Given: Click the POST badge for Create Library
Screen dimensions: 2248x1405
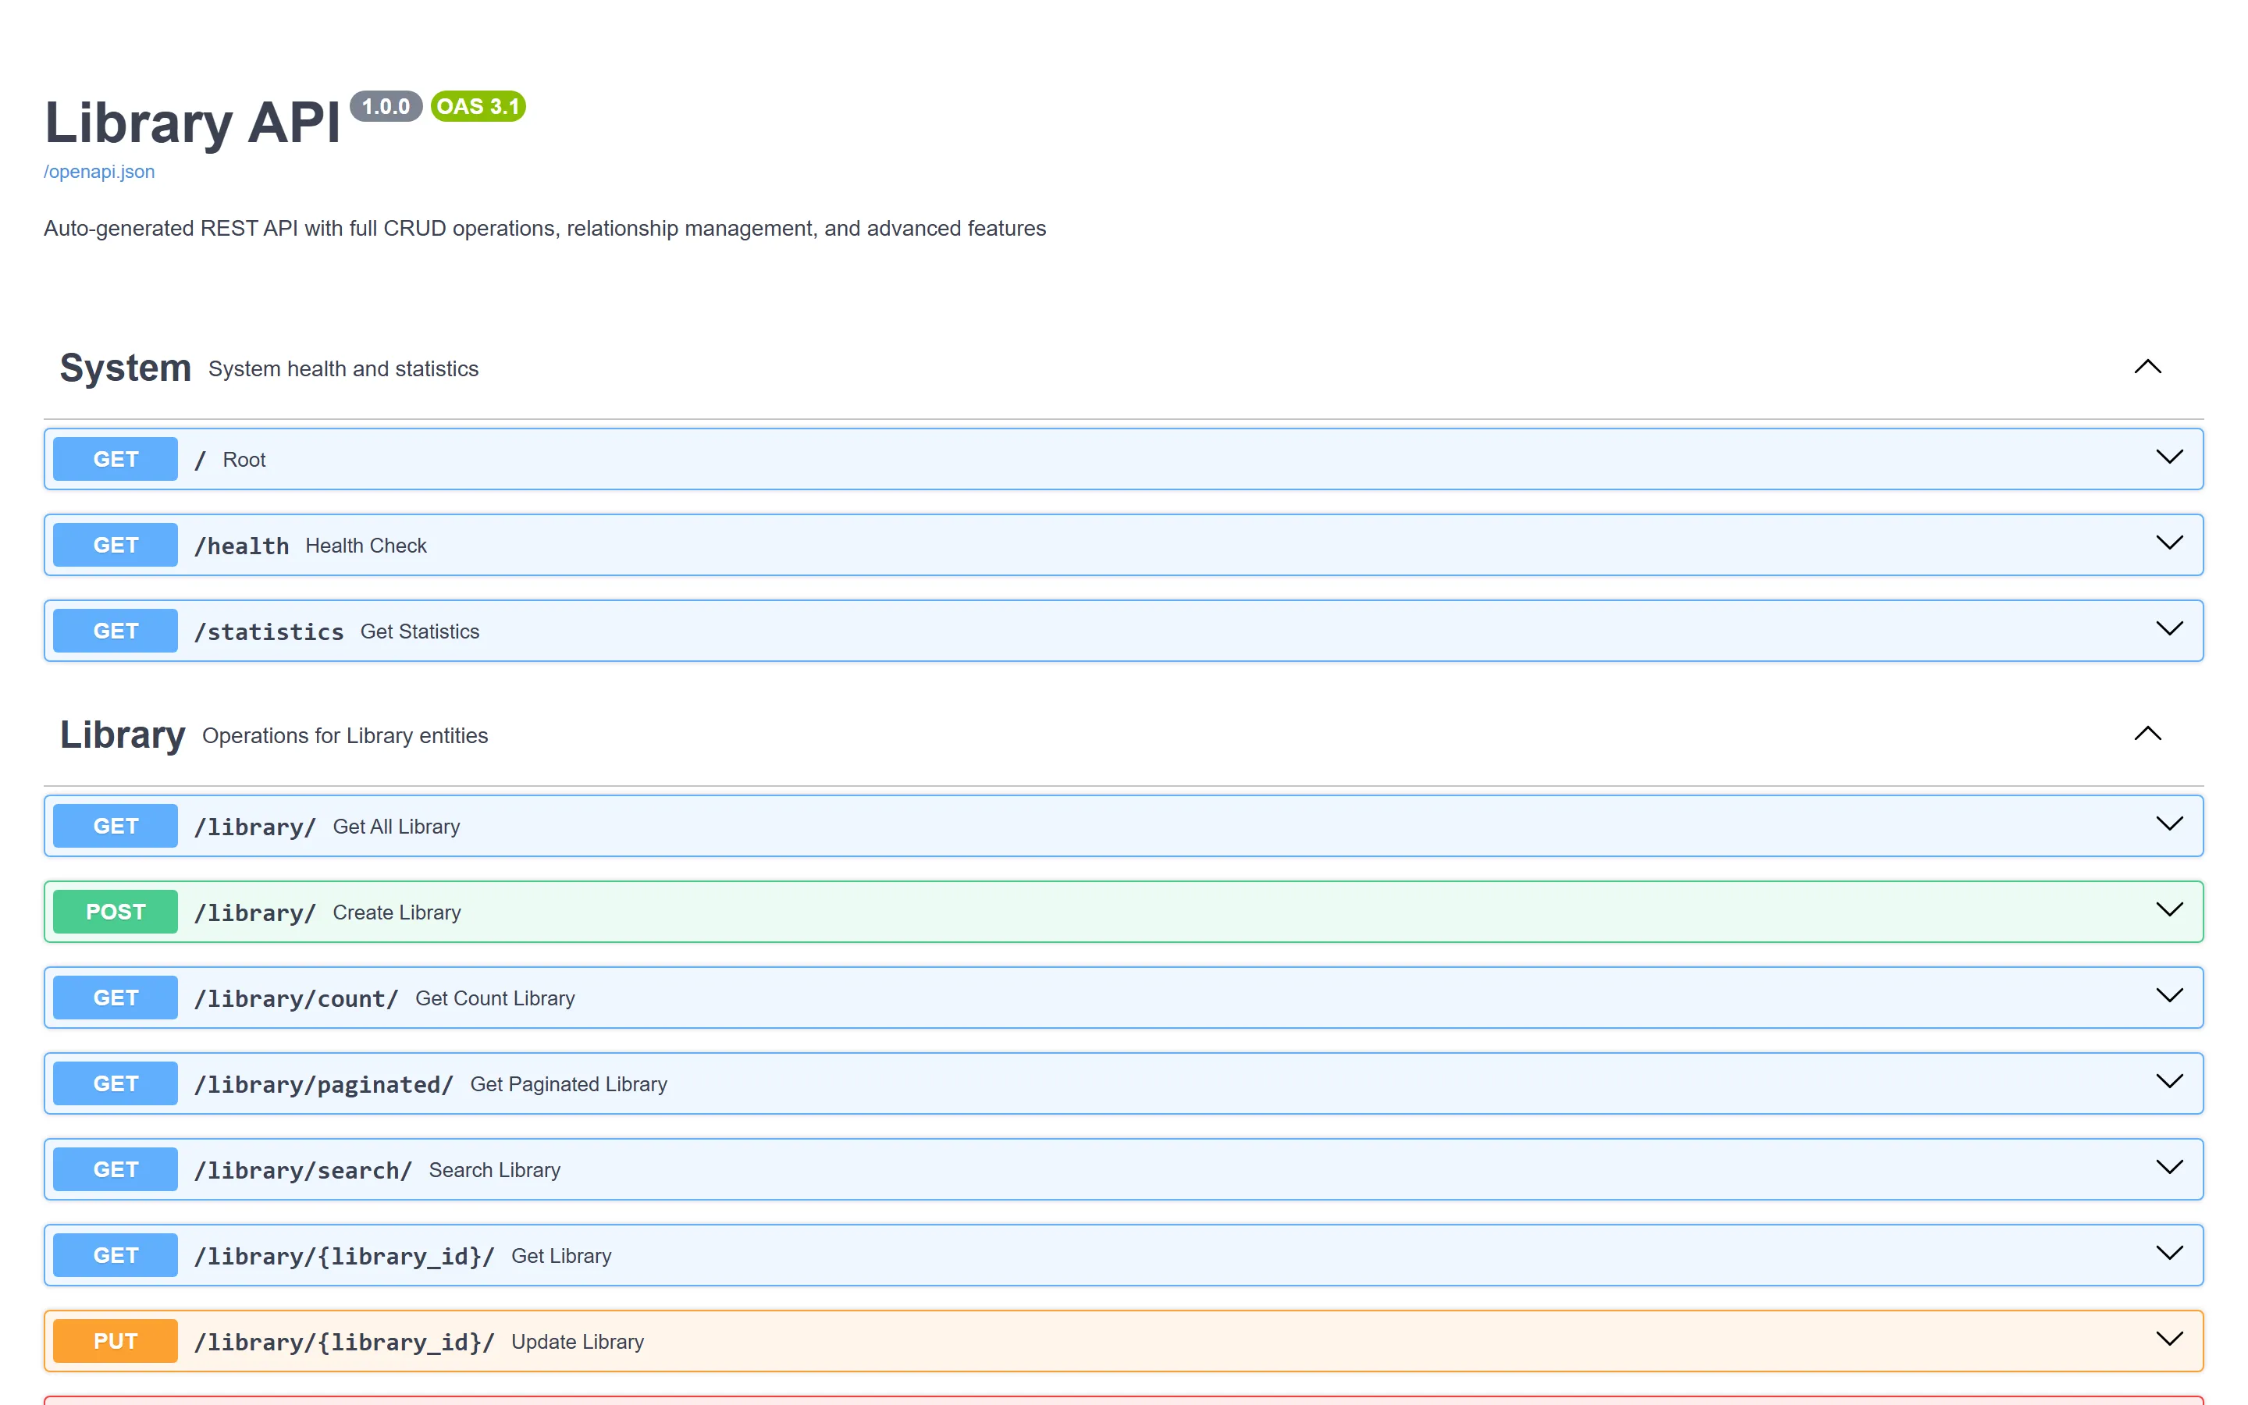Looking at the screenshot, I should (x=116, y=912).
